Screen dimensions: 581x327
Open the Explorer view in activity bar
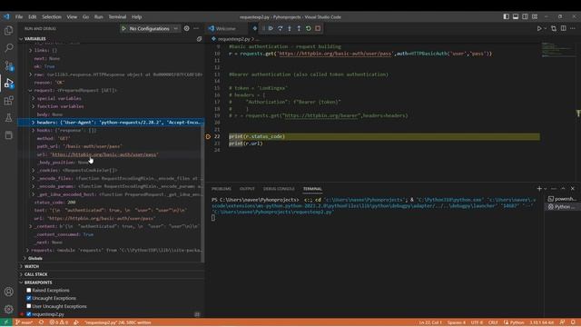(x=8, y=30)
